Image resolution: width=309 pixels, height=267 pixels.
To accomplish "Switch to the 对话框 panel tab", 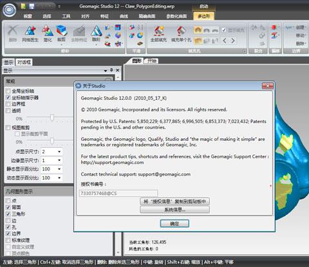I will click(x=24, y=62).
